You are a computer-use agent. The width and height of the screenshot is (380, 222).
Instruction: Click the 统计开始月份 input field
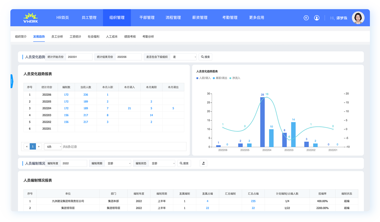click(x=79, y=57)
